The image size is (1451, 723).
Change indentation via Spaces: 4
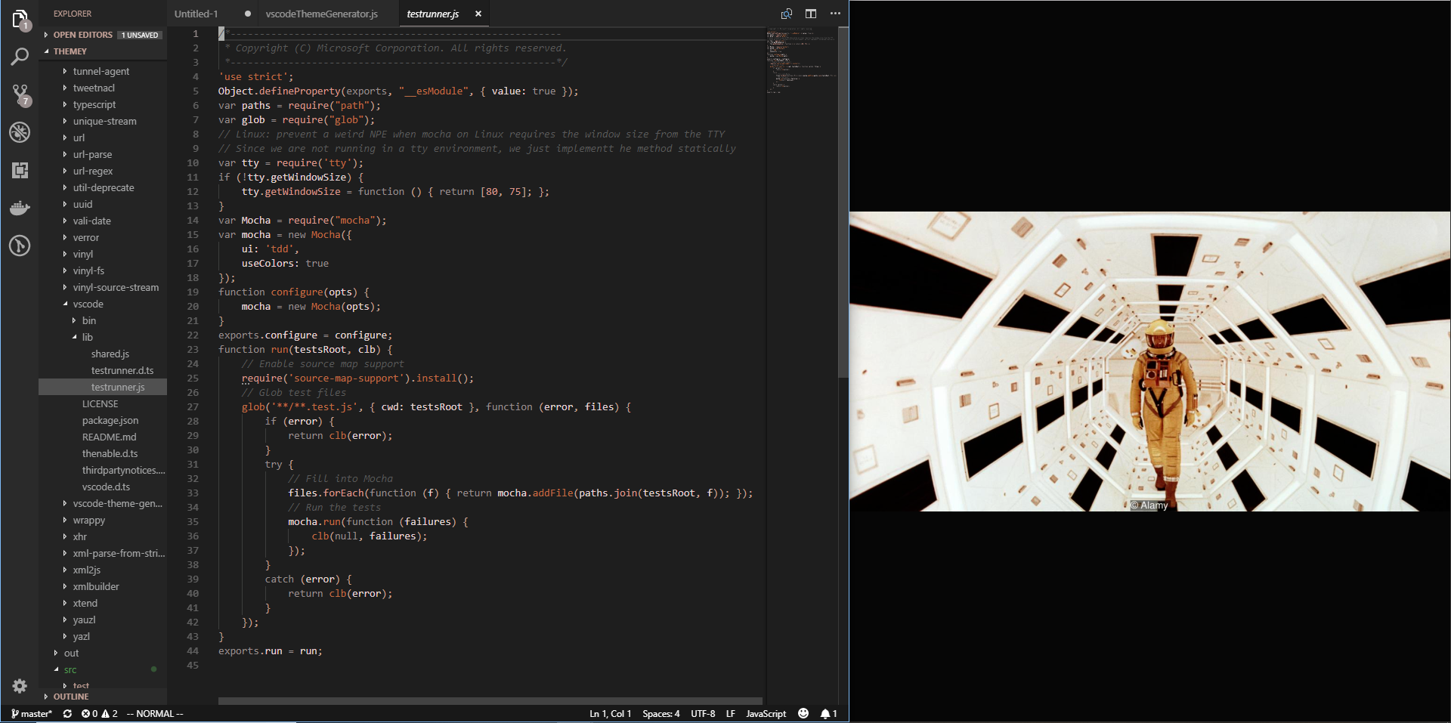661,714
